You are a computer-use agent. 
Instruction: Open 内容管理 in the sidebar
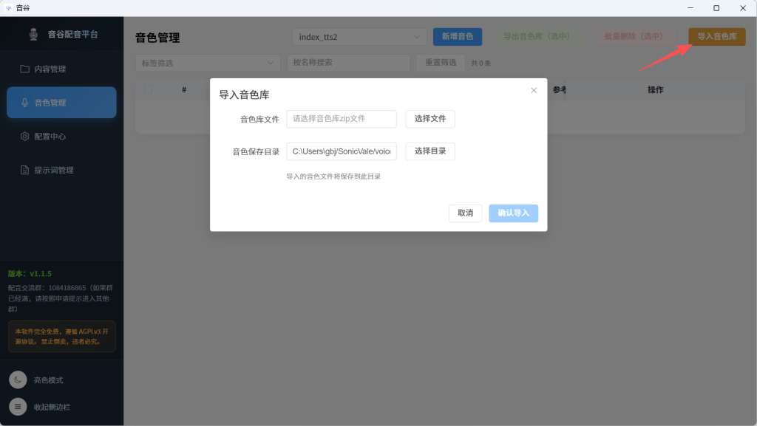coord(61,69)
